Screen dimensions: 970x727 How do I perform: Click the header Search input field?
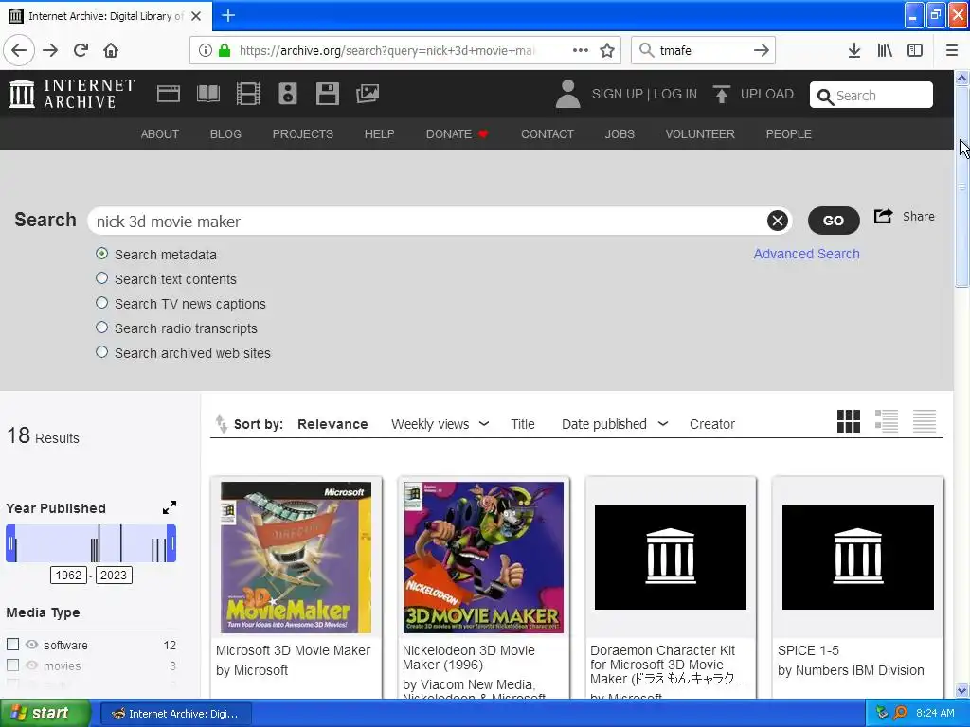(871, 96)
